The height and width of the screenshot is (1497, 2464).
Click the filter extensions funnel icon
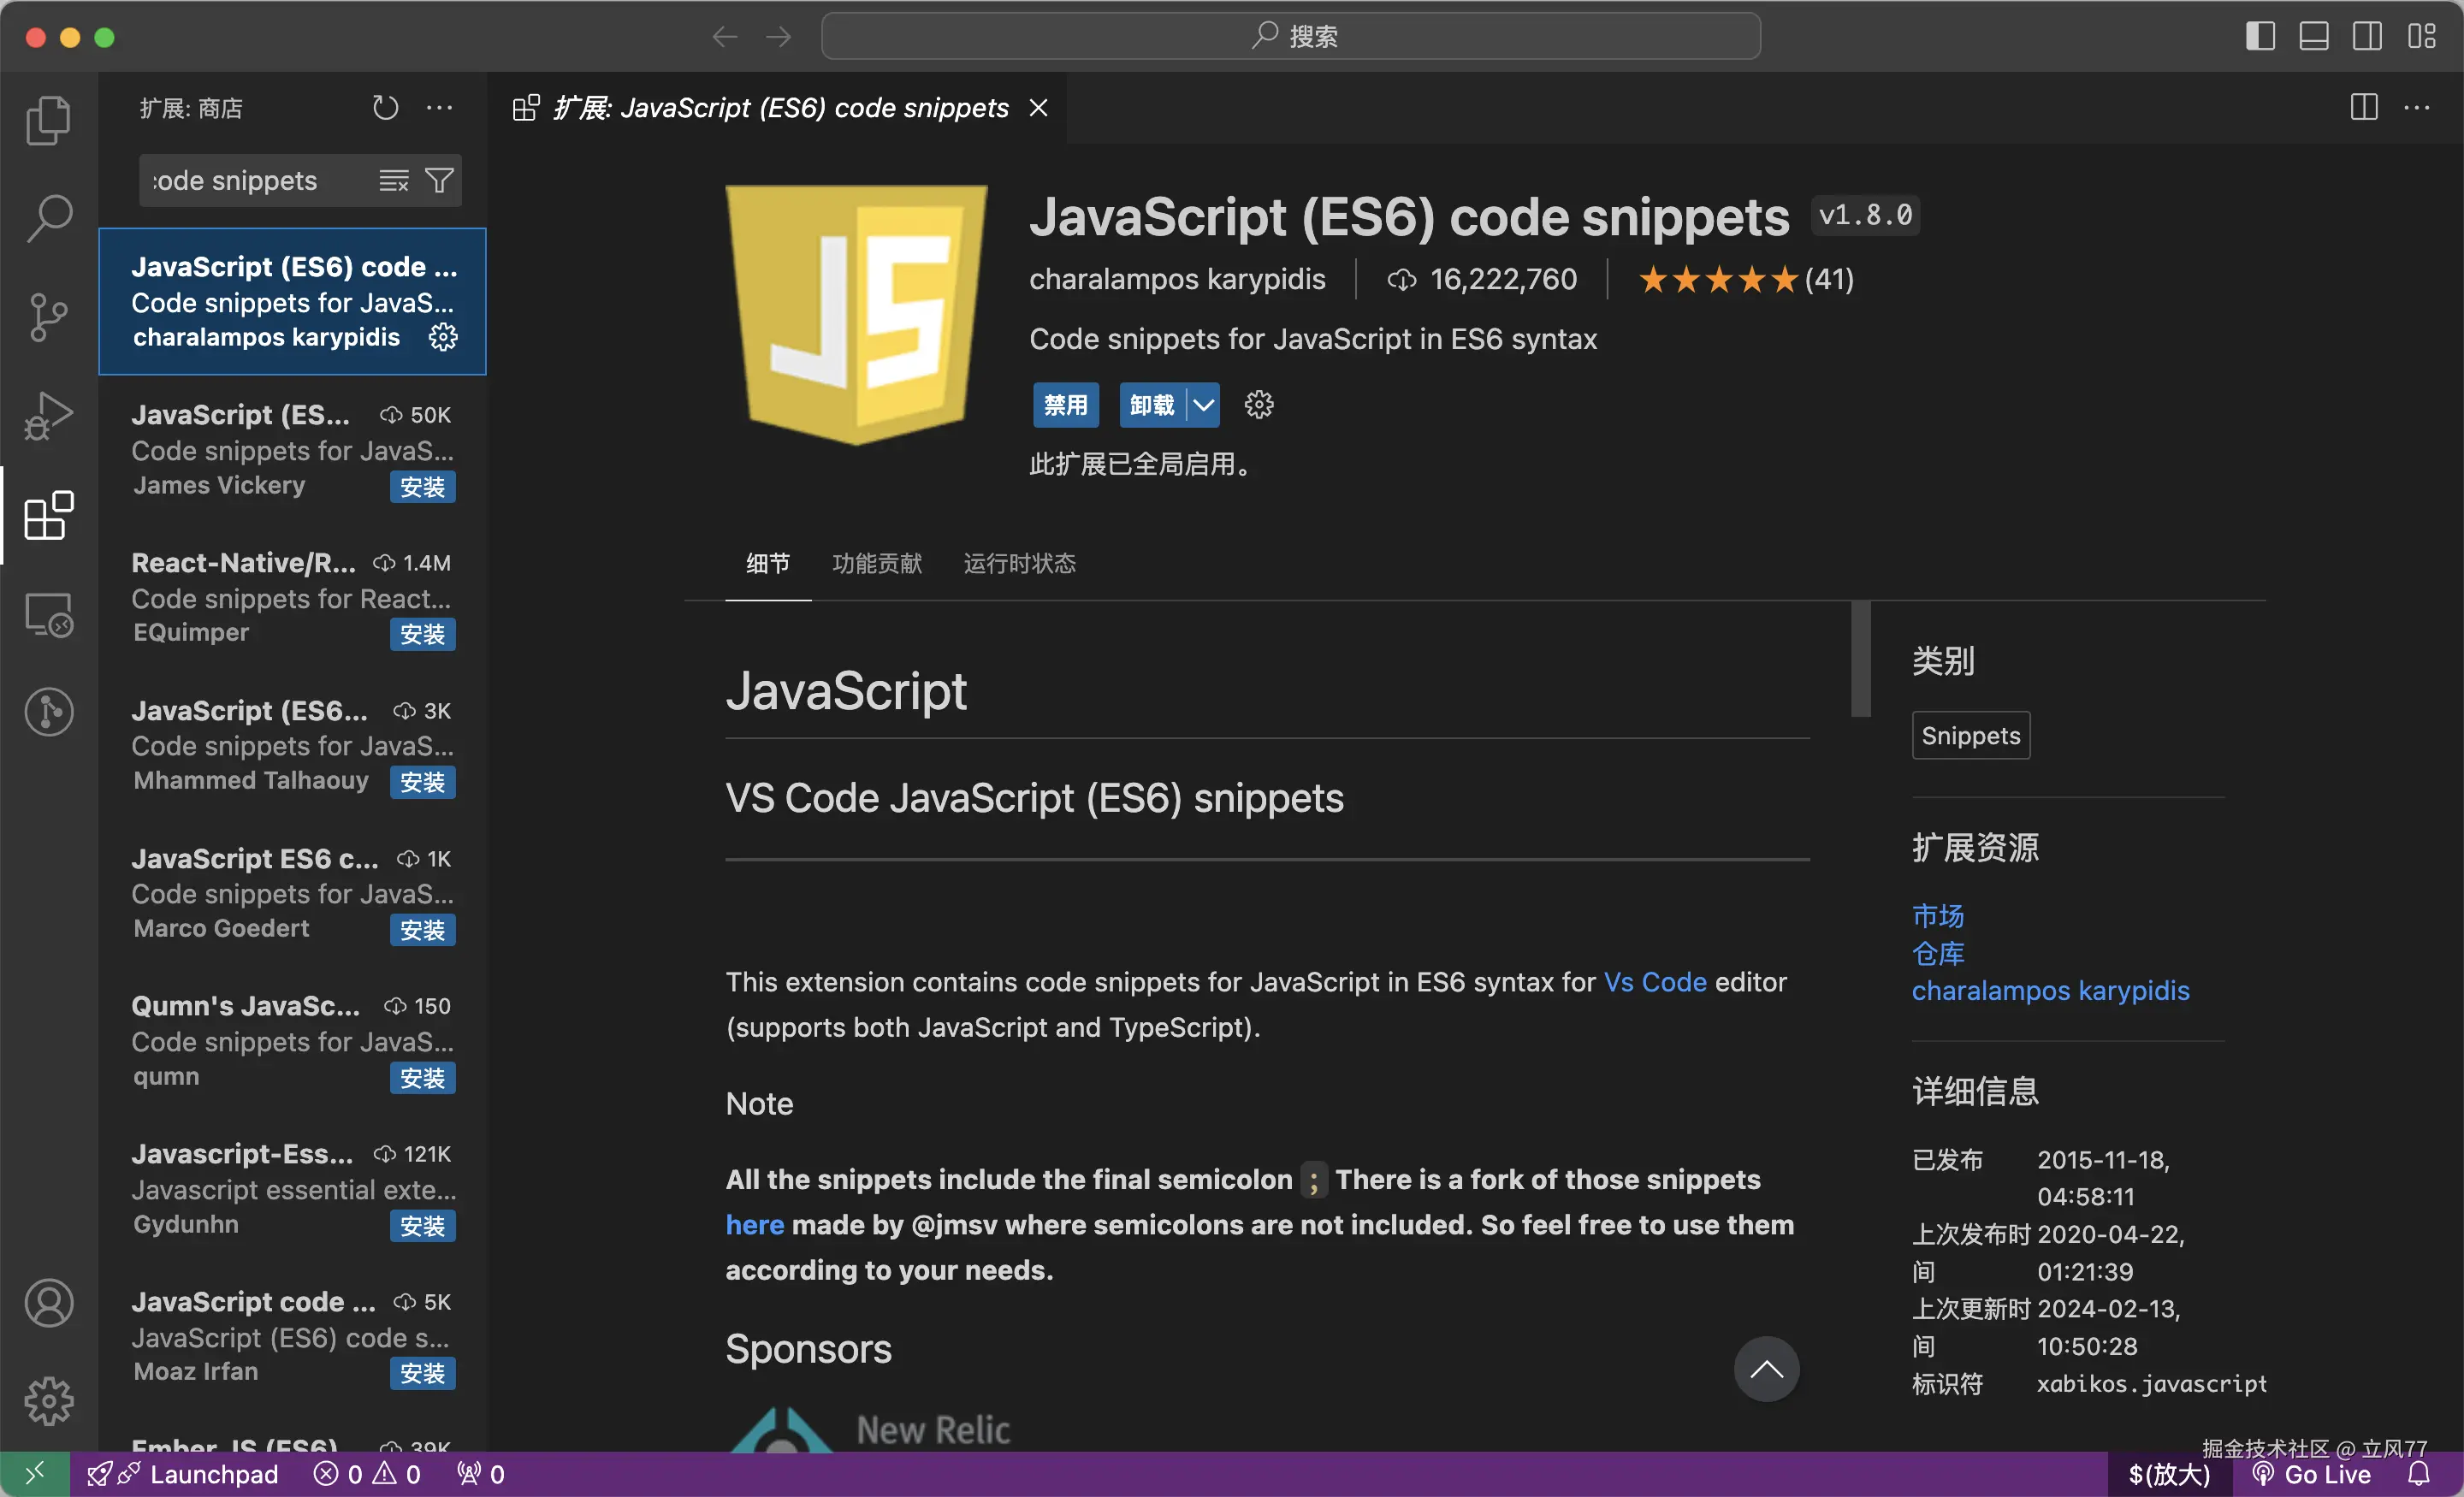click(439, 180)
